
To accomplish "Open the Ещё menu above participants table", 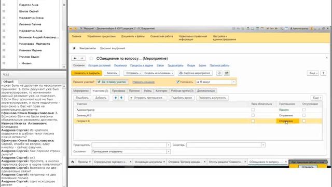I will tap(316, 98).
